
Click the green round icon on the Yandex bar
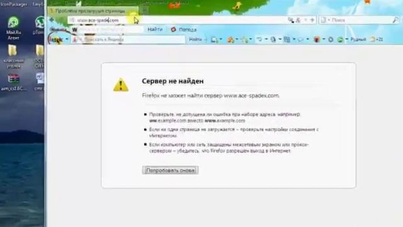[x=340, y=39]
